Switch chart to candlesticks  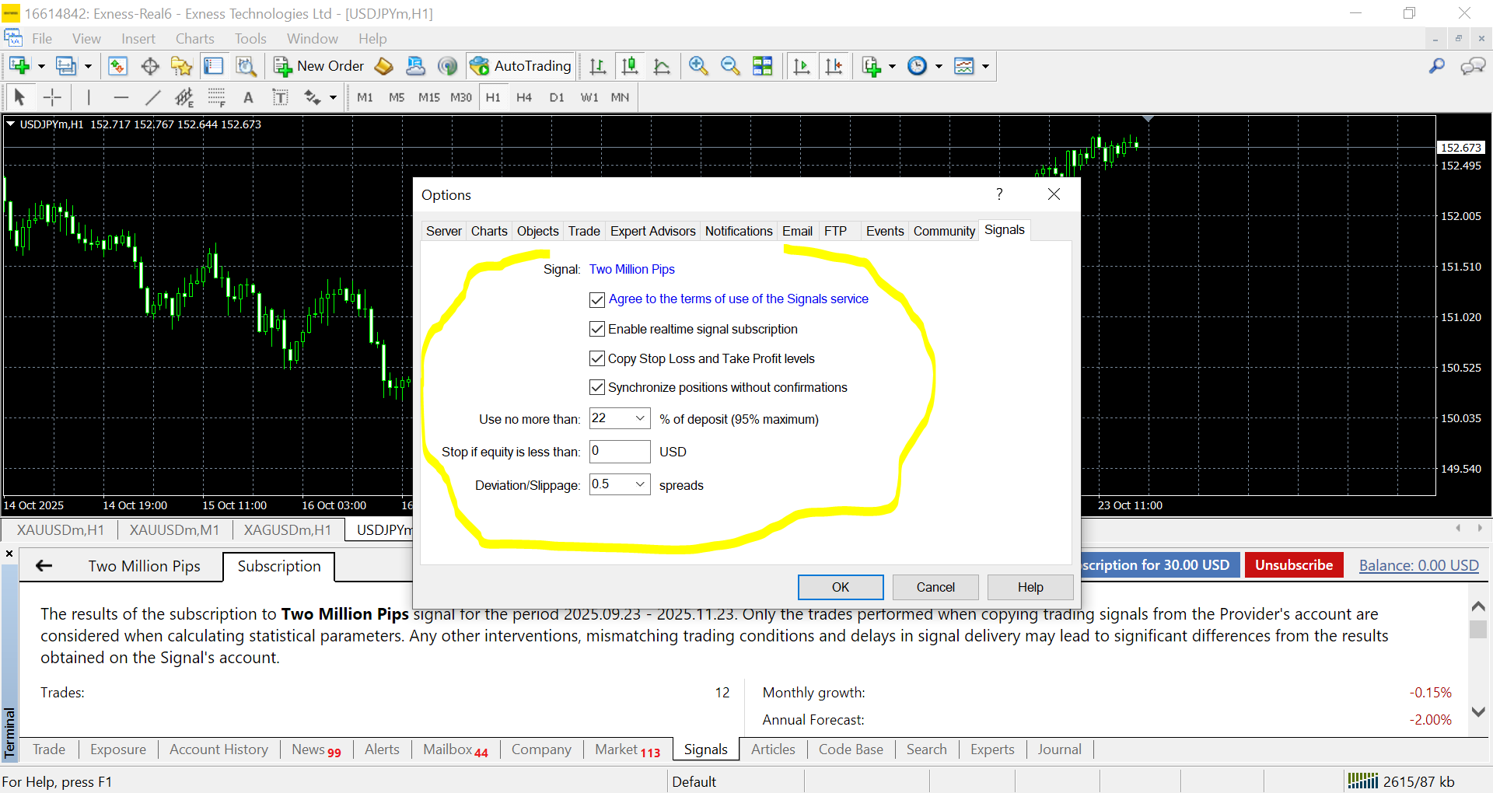[630, 66]
